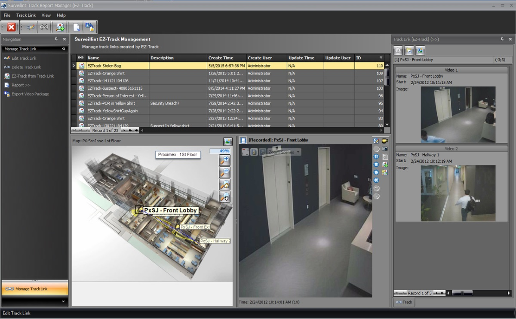Click the zoom-in plus icon on the map

click(225, 159)
